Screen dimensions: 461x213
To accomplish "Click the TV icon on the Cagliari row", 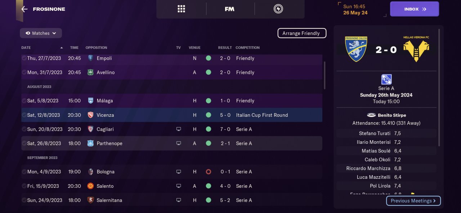I will coord(179,129).
